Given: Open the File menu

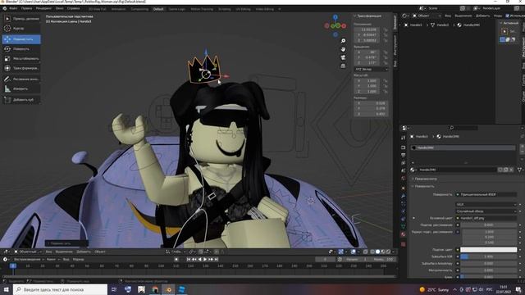Looking at the screenshot, I should 13,9.
